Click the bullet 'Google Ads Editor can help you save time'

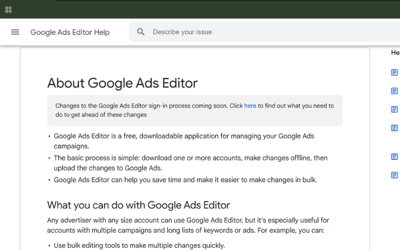coord(185,180)
